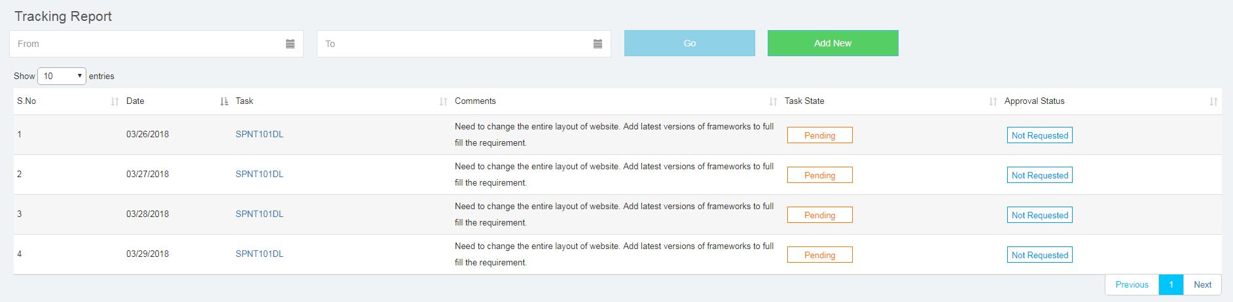Open the To date calendar icon

coord(598,44)
